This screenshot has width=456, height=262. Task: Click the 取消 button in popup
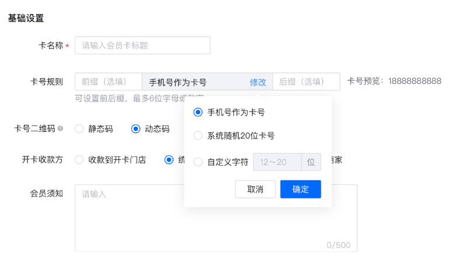click(255, 189)
